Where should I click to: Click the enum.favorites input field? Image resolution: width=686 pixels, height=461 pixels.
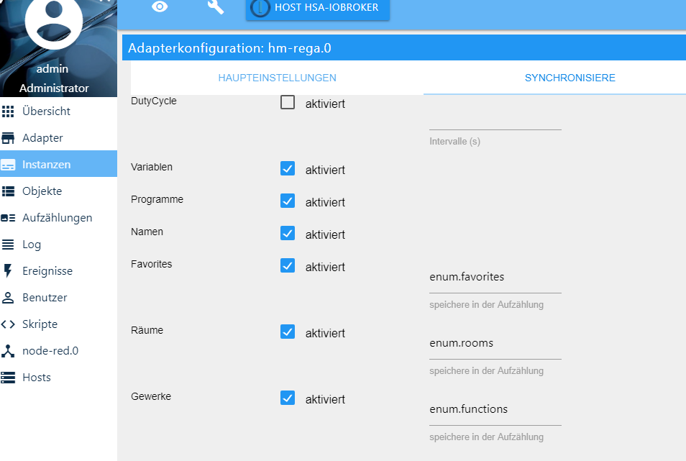point(495,277)
